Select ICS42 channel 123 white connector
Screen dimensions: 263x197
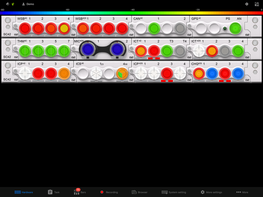[x=96, y=74]
